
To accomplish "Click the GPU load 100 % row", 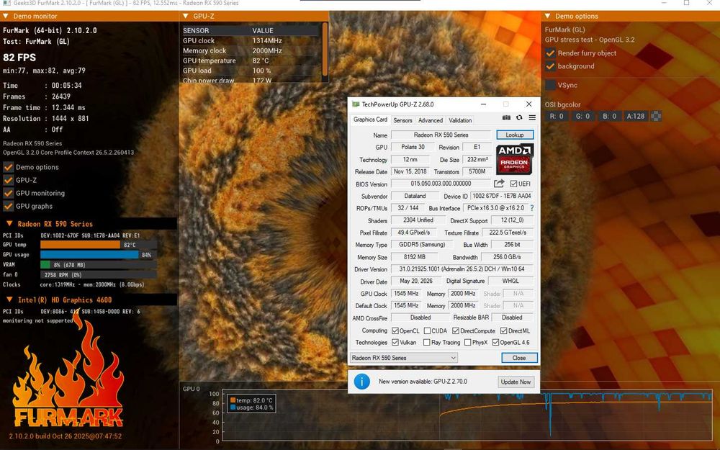I will [x=251, y=71].
